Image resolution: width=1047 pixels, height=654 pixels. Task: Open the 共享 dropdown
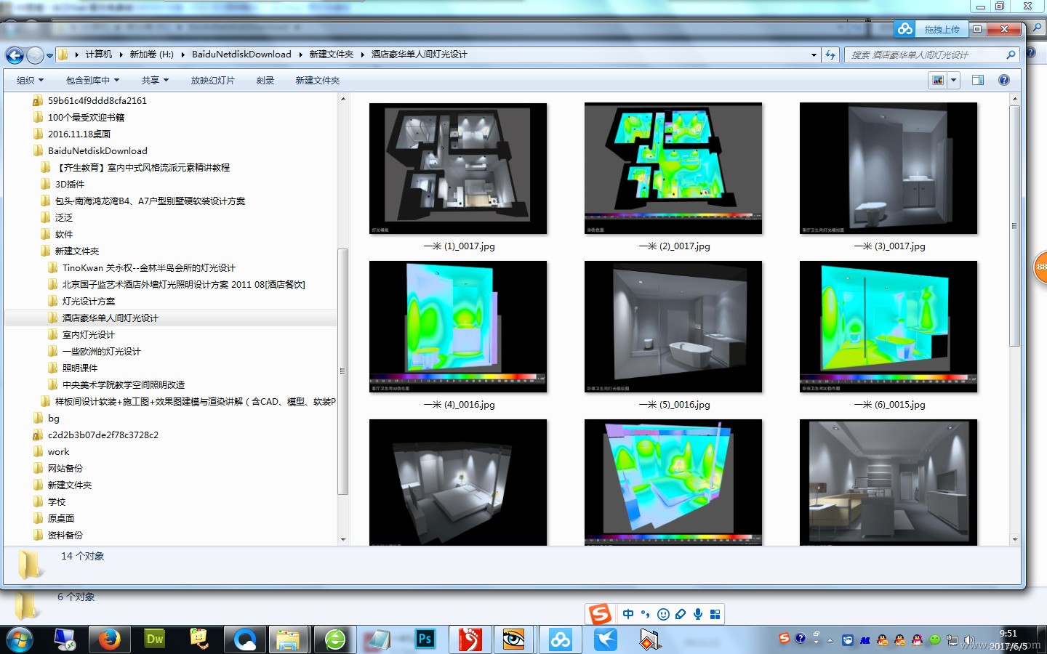coord(155,81)
